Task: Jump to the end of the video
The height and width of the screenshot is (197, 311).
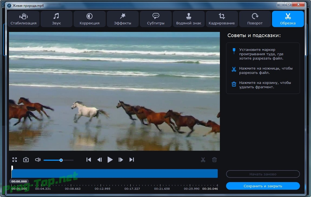Action: coord(132,160)
